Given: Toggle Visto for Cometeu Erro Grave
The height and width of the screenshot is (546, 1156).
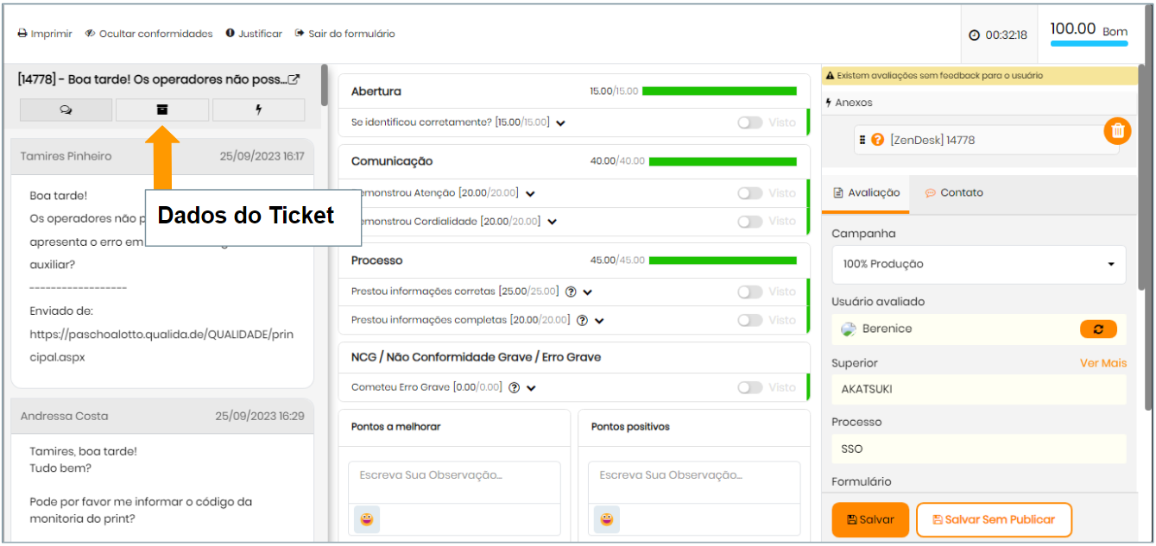Looking at the screenshot, I should [x=749, y=387].
